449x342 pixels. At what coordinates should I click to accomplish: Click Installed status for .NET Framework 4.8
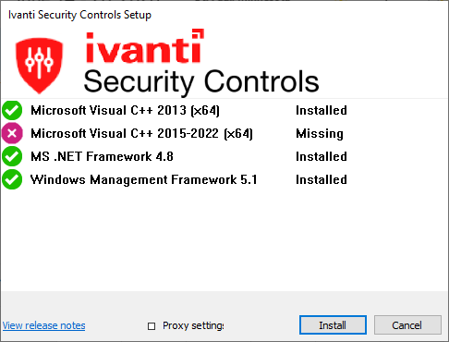[x=322, y=156]
